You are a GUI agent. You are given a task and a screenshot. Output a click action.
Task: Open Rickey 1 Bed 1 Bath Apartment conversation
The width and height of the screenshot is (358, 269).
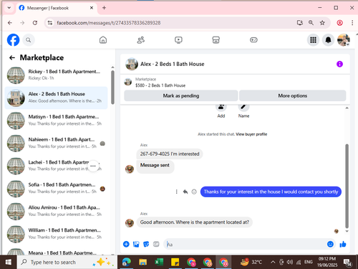(56, 75)
